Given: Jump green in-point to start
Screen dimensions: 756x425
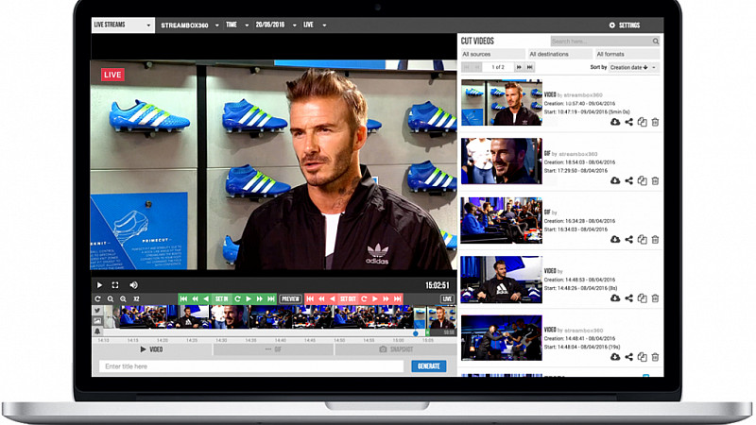Looking at the screenshot, I should coord(183,299).
